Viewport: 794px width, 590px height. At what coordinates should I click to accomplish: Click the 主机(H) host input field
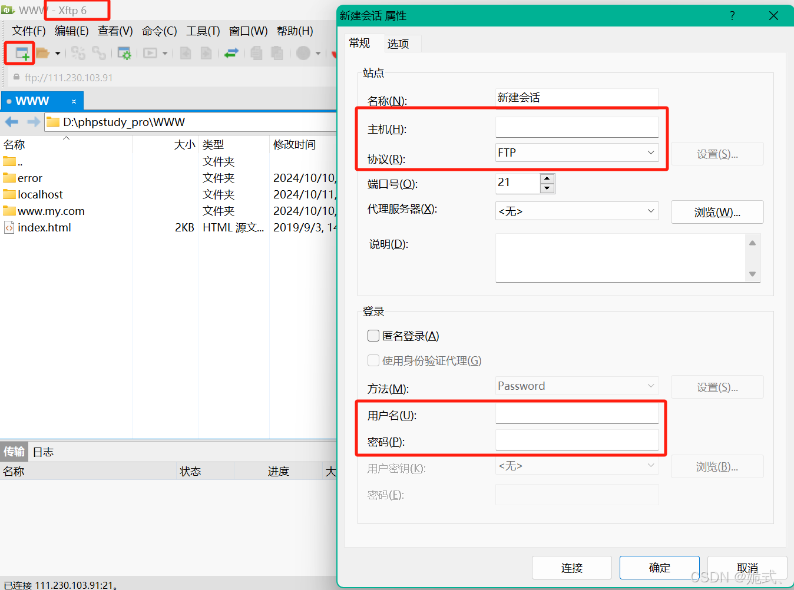tap(577, 127)
